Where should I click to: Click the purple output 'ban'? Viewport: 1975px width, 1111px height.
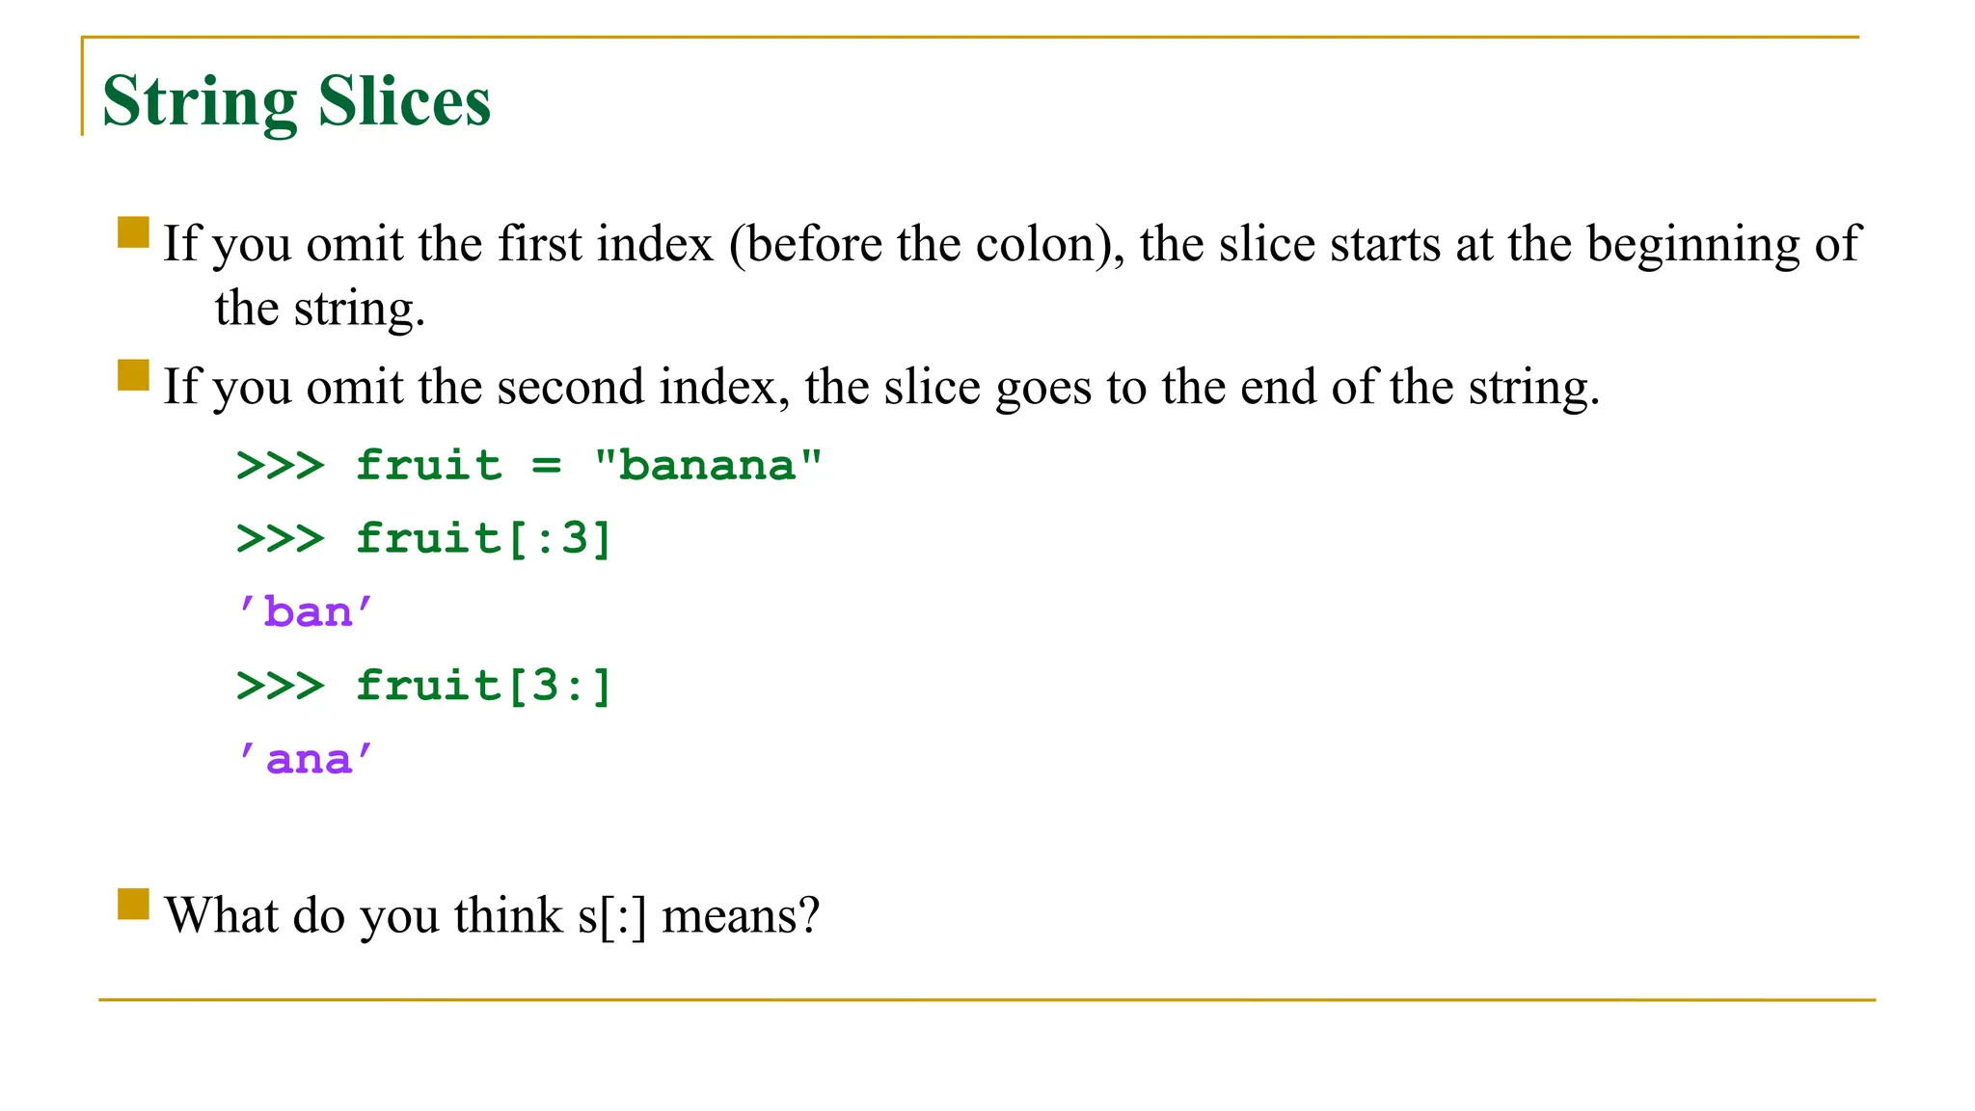(x=306, y=613)
